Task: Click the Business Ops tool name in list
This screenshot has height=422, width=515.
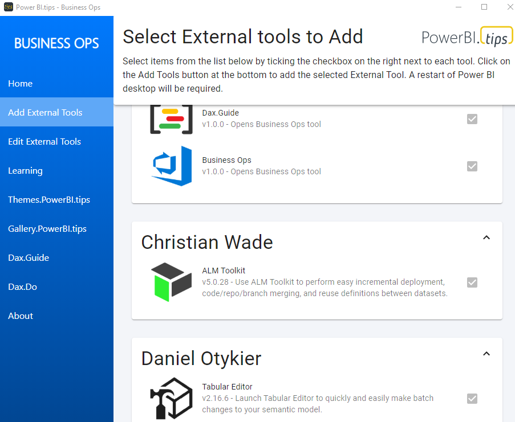Action: click(226, 160)
